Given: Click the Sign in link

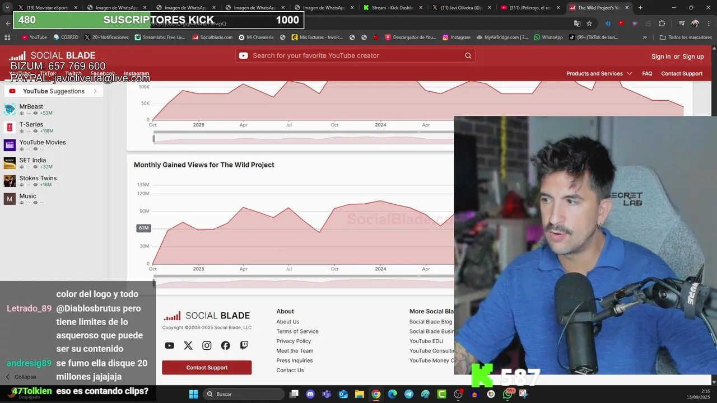Looking at the screenshot, I should click(x=661, y=57).
